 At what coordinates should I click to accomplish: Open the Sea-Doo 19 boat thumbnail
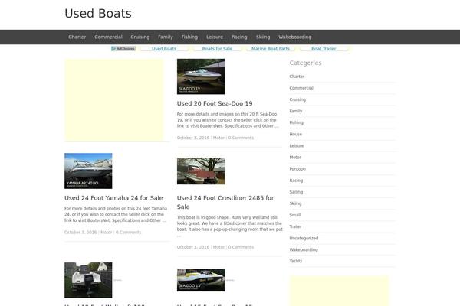[201, 76]
